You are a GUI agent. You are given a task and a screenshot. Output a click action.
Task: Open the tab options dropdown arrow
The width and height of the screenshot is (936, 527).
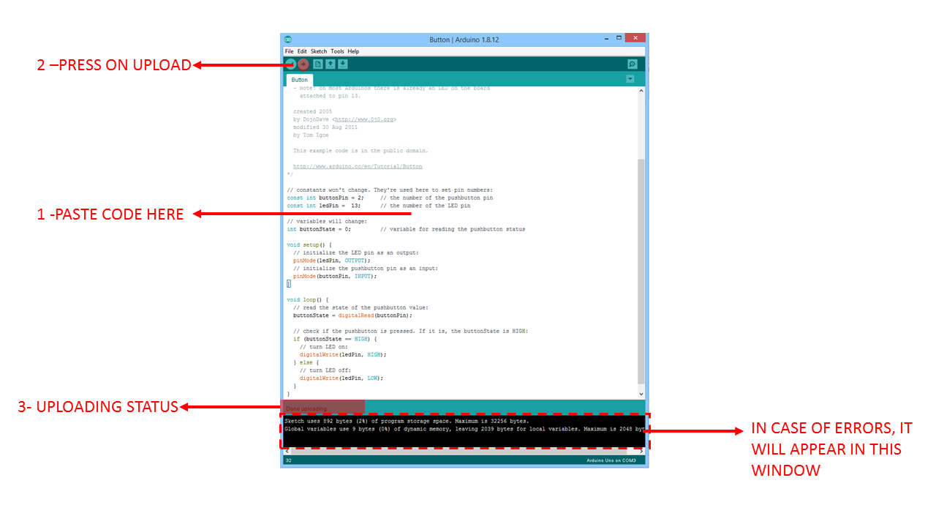click(x=630, y=79)
